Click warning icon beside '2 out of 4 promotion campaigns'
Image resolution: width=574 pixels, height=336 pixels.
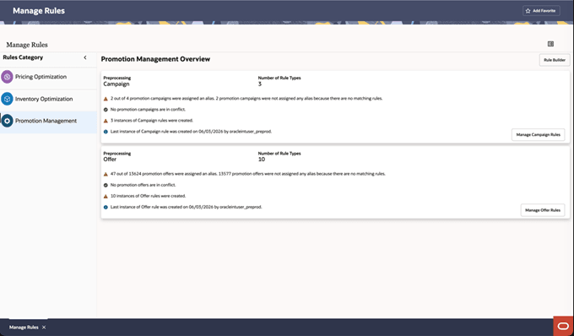pos(106,99)
